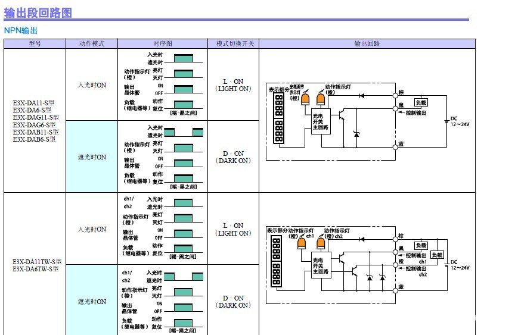Click the 输出回路 column header
The image size is (515, 335).
pos(367,44)
